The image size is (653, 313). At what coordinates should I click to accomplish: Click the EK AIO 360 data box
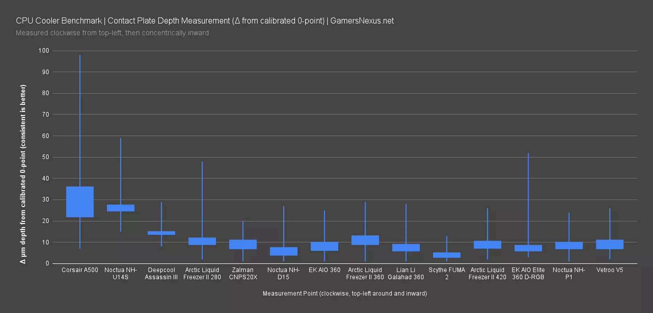[x=324, y=246]
